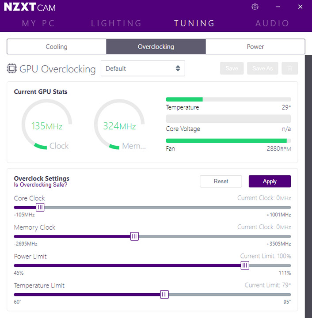Reset the overclock settings

point(221,182)
